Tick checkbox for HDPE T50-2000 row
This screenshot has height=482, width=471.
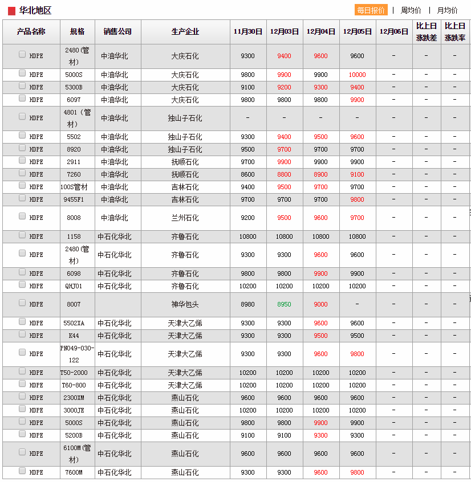pyautogui.click(x=22, y=371)
